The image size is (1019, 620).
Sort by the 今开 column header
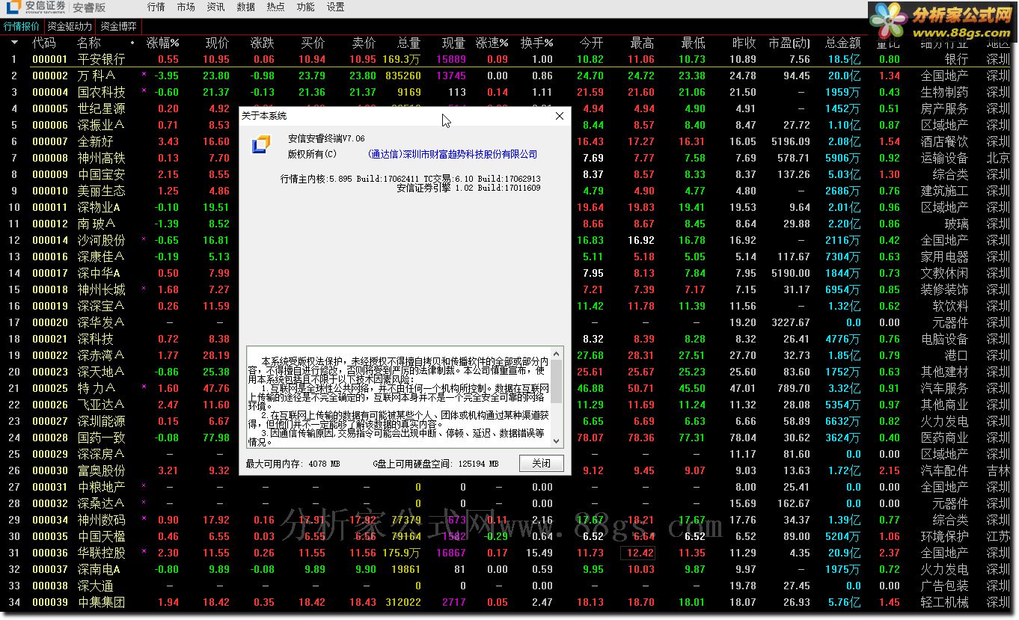point(591,43)
